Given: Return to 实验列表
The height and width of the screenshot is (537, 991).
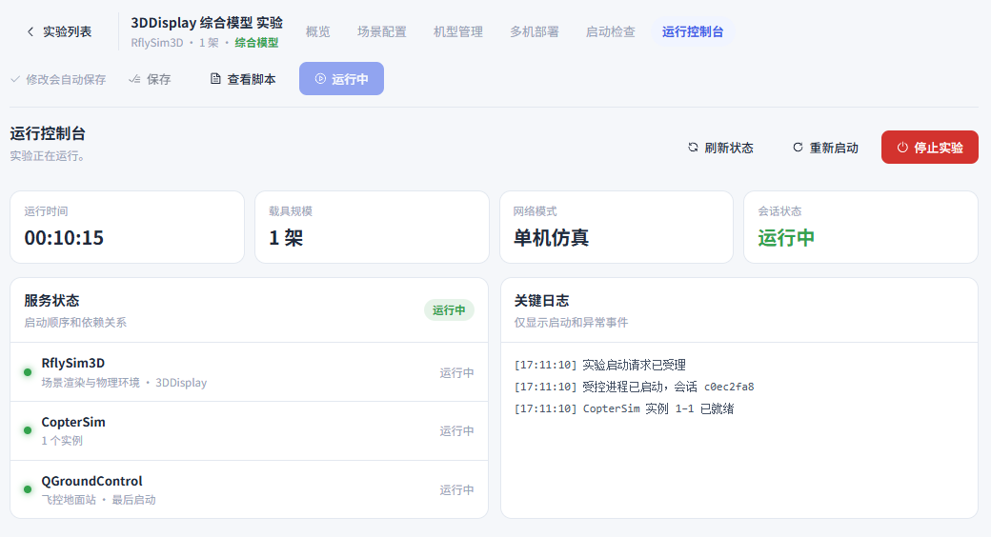Looking at the screenshot, I should (x=59, y=31).
